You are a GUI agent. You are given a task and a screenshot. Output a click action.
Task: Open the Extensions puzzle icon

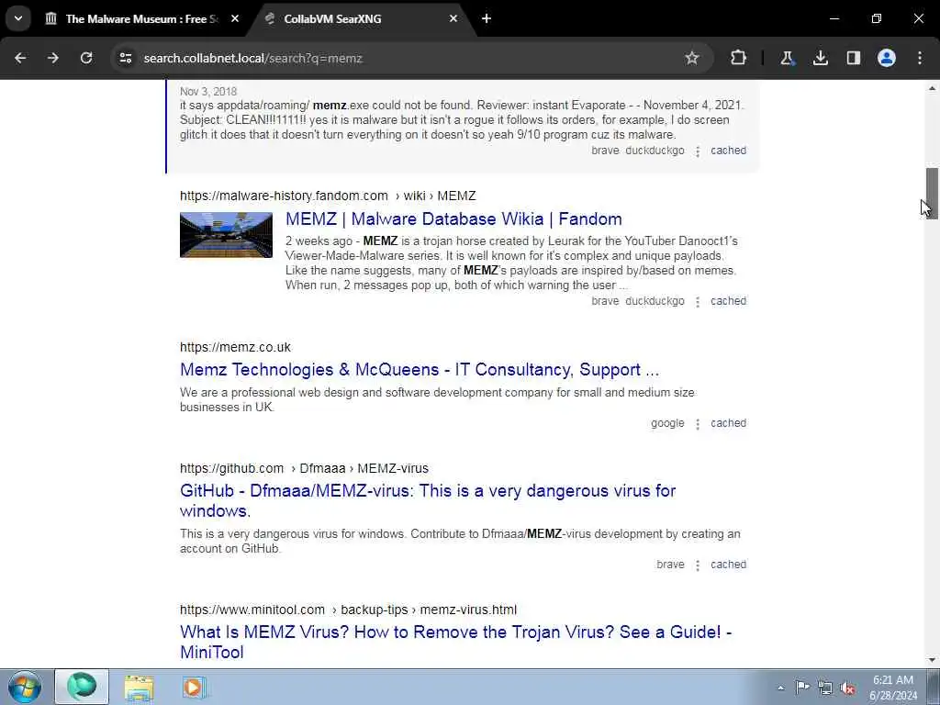739,58
